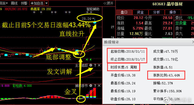Click the 最低价格:19.19 value
This screenshot has width=194, height=105.
click(123, 91)
